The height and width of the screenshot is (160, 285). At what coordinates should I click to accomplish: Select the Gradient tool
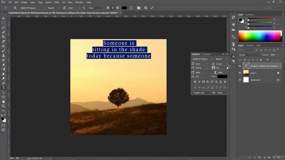[x=4, y=69]
